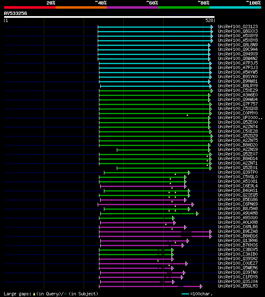Click the arrowhead ending UniRef100_Q8L8N9 alignment

pos(210,45)
